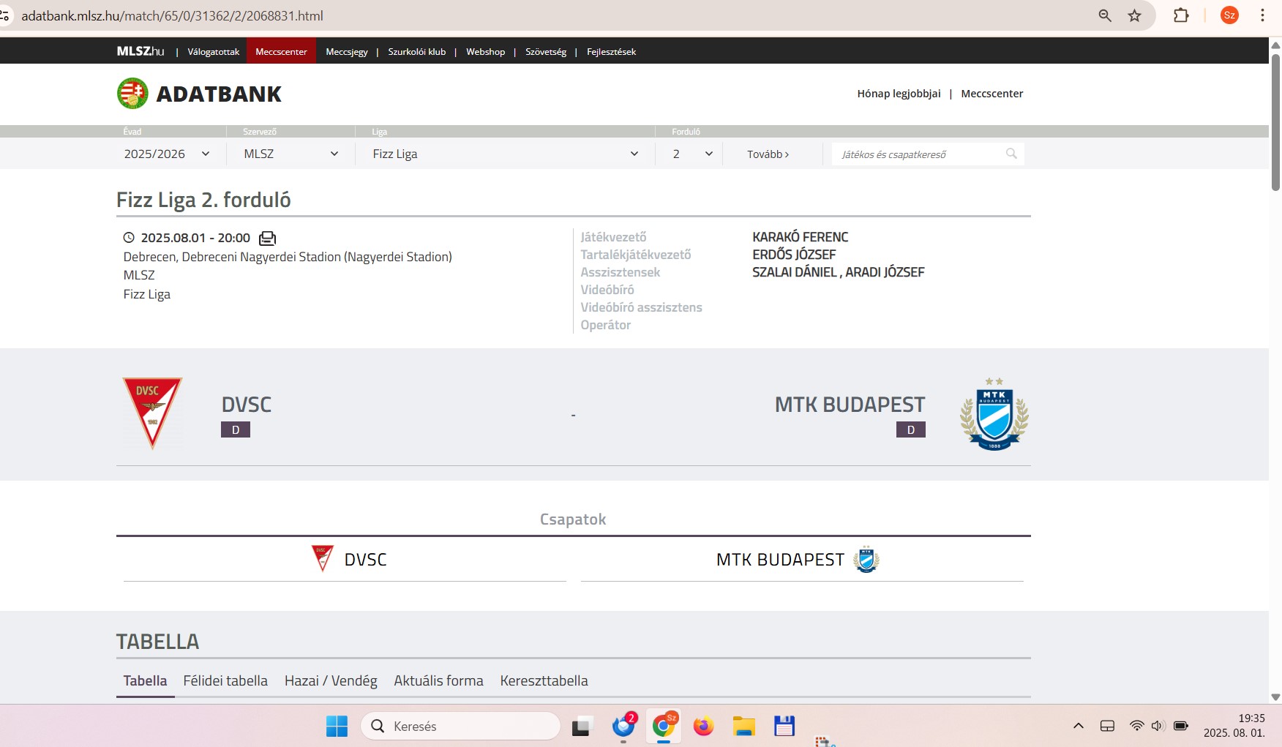Click the search magnifier in player search
The image size is (1282, 747).
coord(1011,154)
